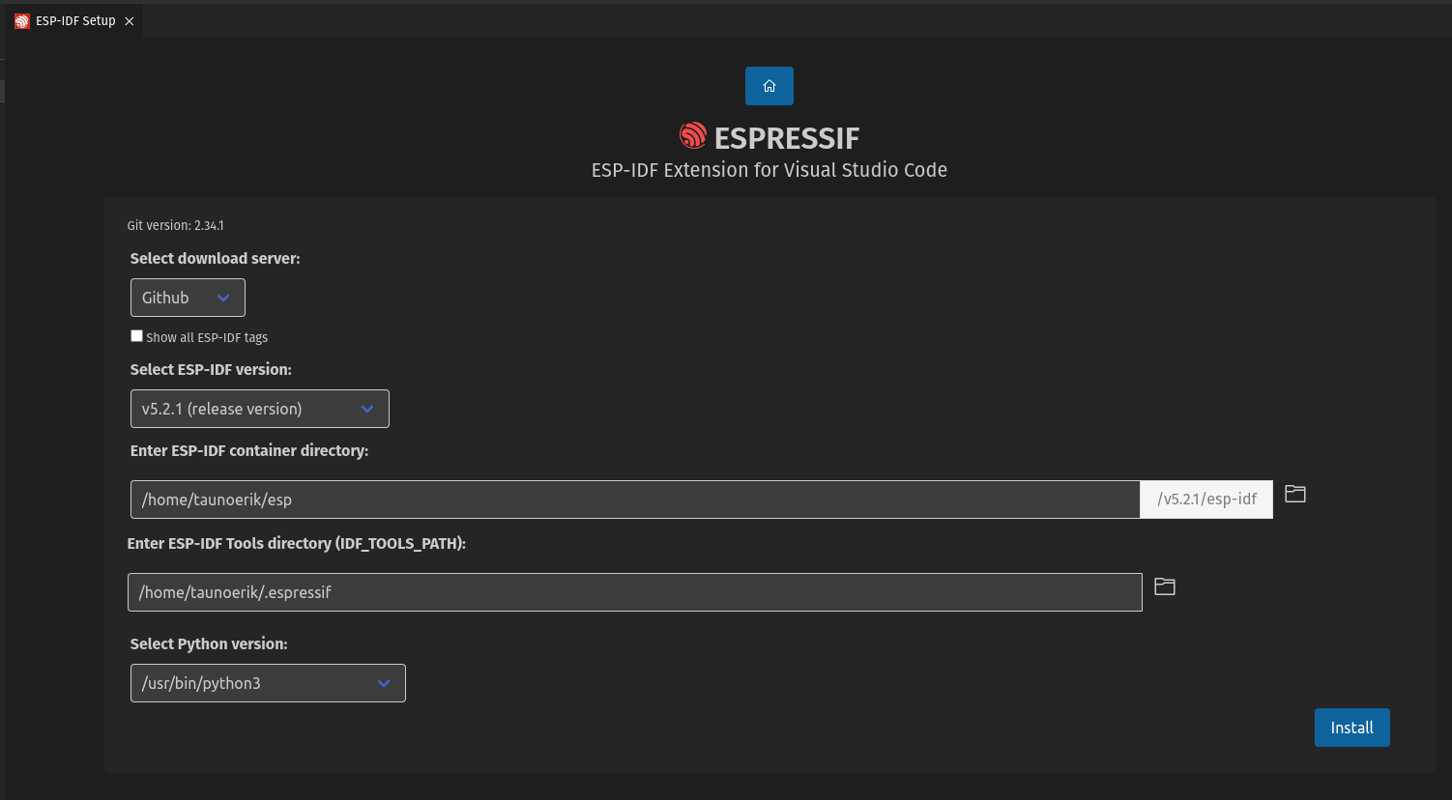Click the red Espressif logo in header
Screen dimensions: 1452x800
[x=692, y=136]
